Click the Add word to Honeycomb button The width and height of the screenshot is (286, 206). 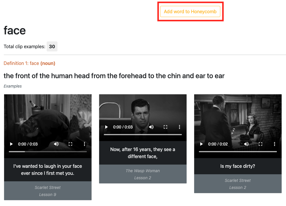point(190,11)
